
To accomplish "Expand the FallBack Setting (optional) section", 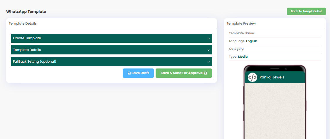I will [x=112, y=62].
